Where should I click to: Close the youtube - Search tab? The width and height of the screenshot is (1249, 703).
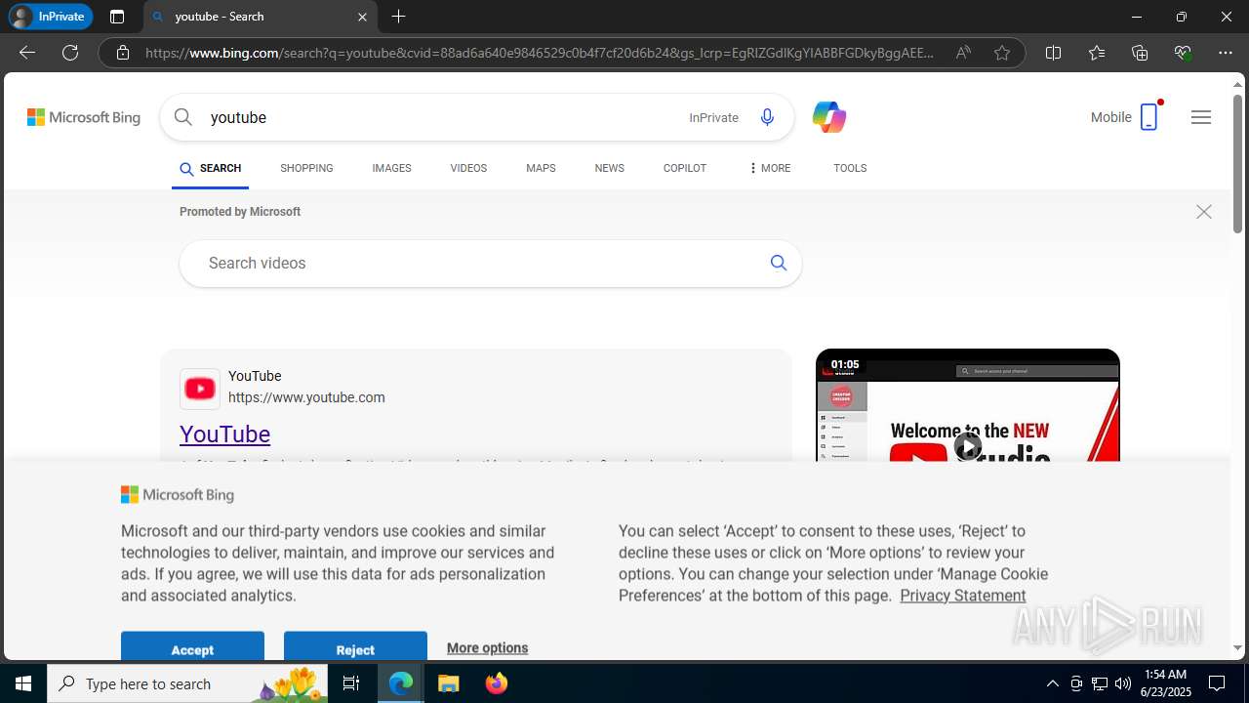tap(362, 17)
